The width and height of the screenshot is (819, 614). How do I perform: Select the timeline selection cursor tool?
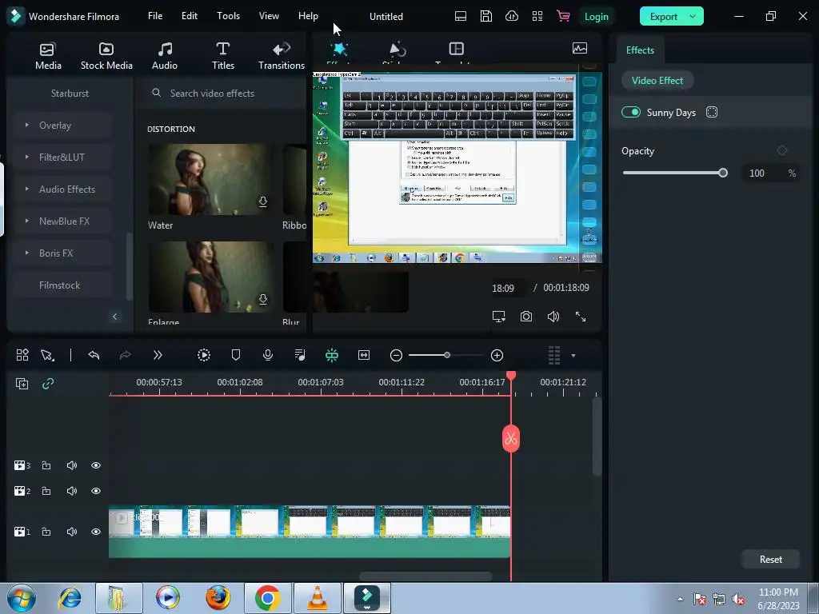click(x=47, y=356)
